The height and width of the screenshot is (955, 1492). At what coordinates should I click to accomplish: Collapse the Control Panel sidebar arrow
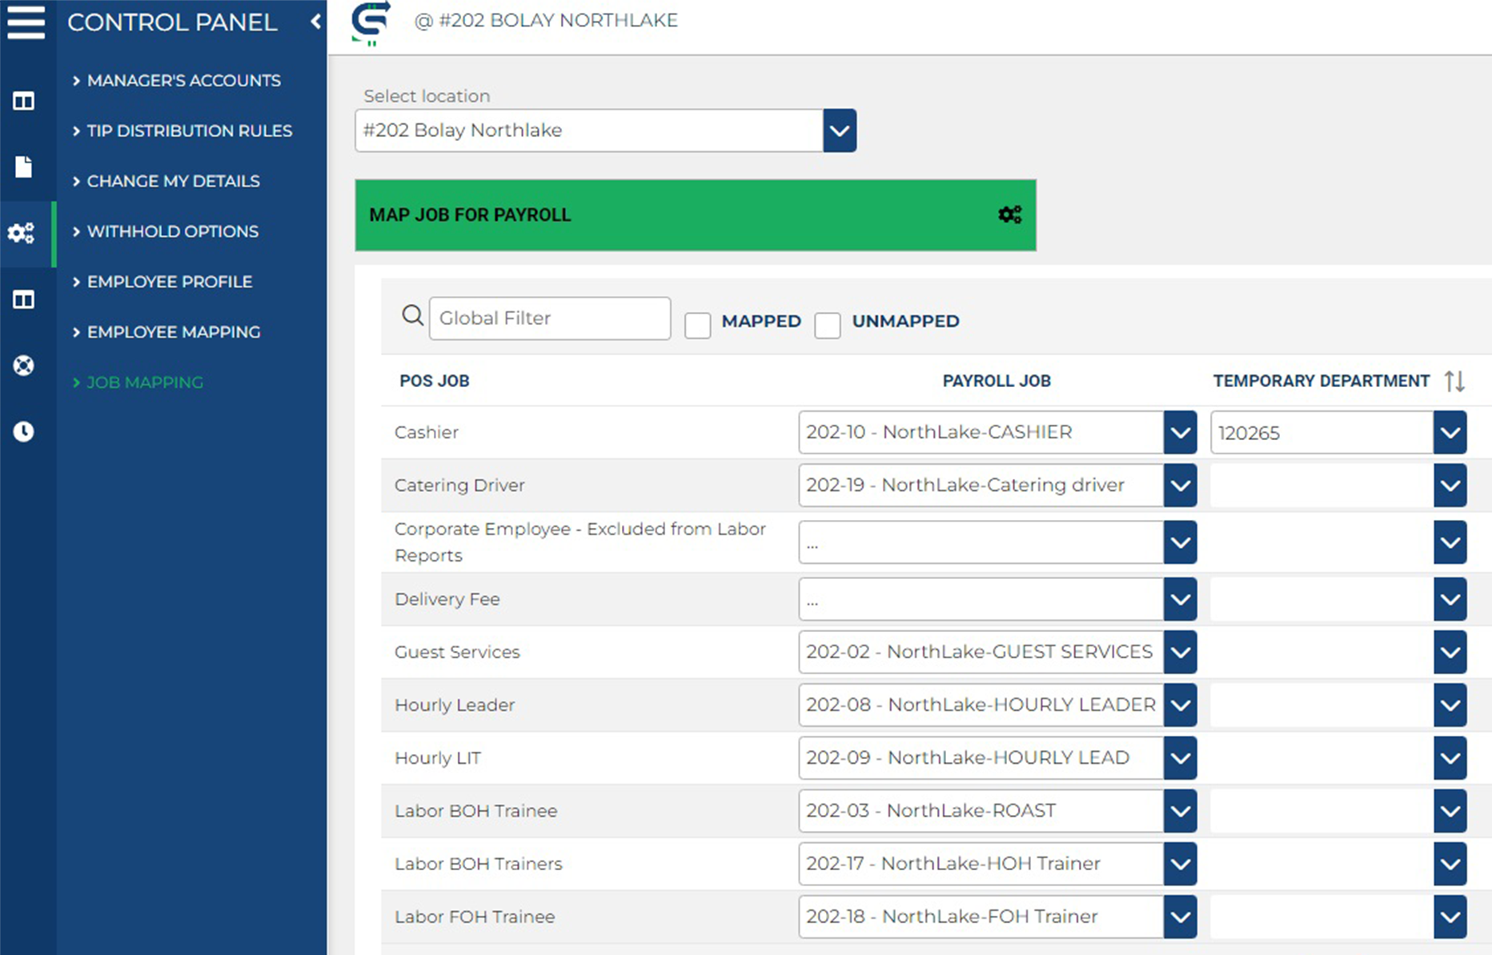(315, 22)
